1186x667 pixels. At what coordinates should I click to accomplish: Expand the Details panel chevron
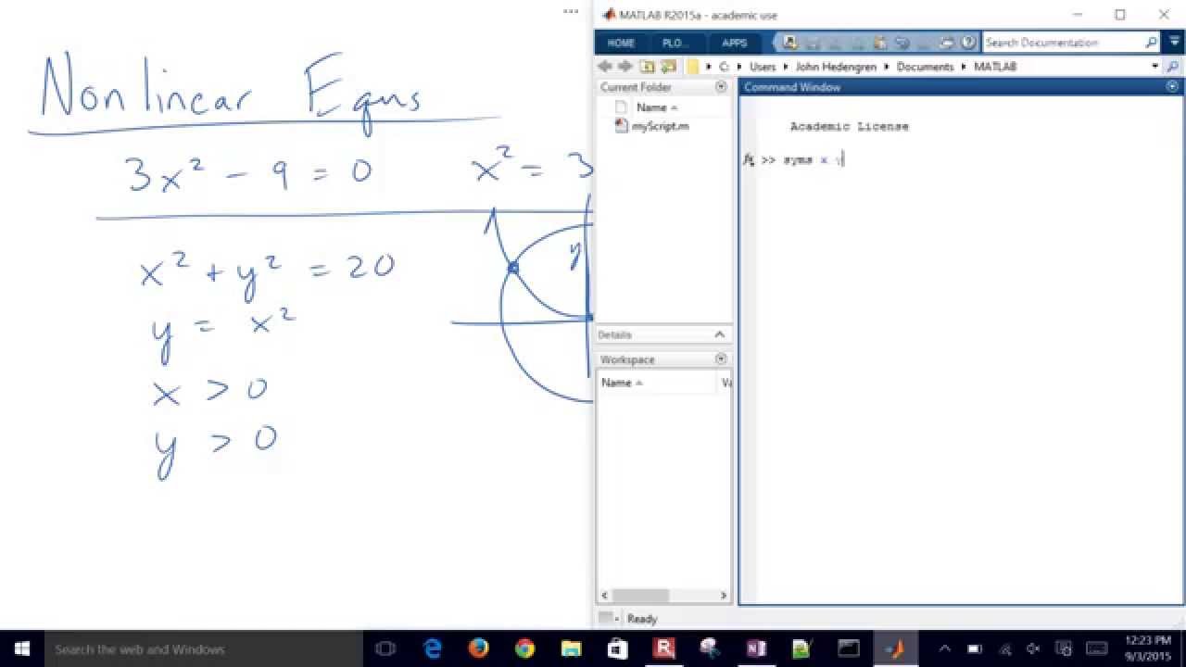[720, 334]
